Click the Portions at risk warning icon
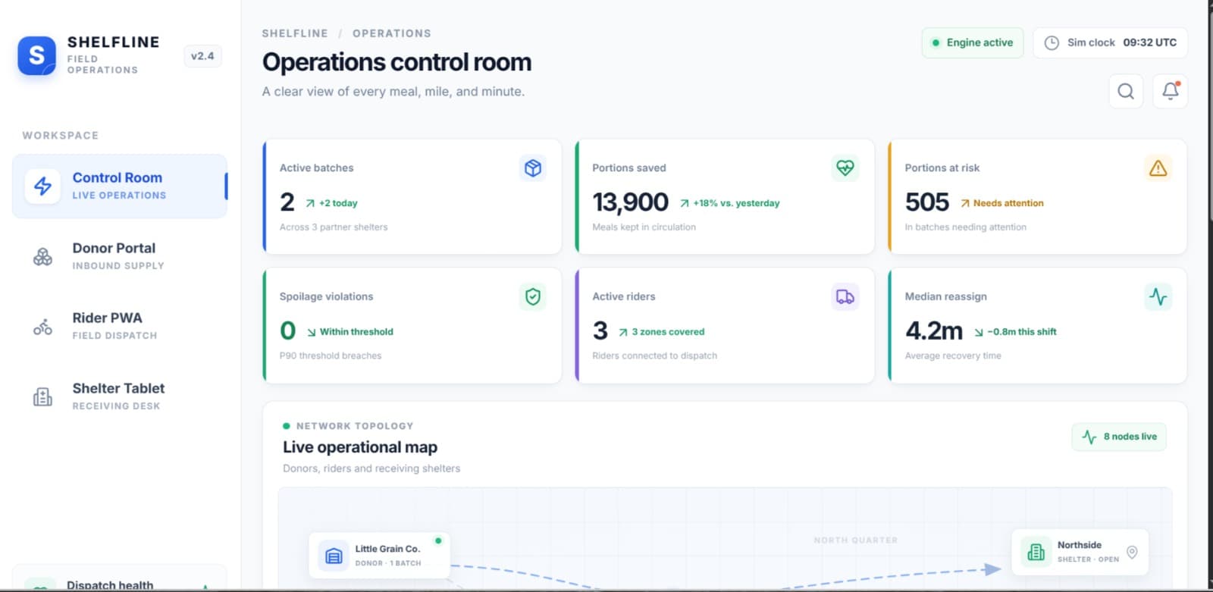 pos(1158,168)
